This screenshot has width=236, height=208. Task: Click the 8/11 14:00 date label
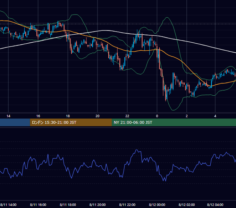8,205
